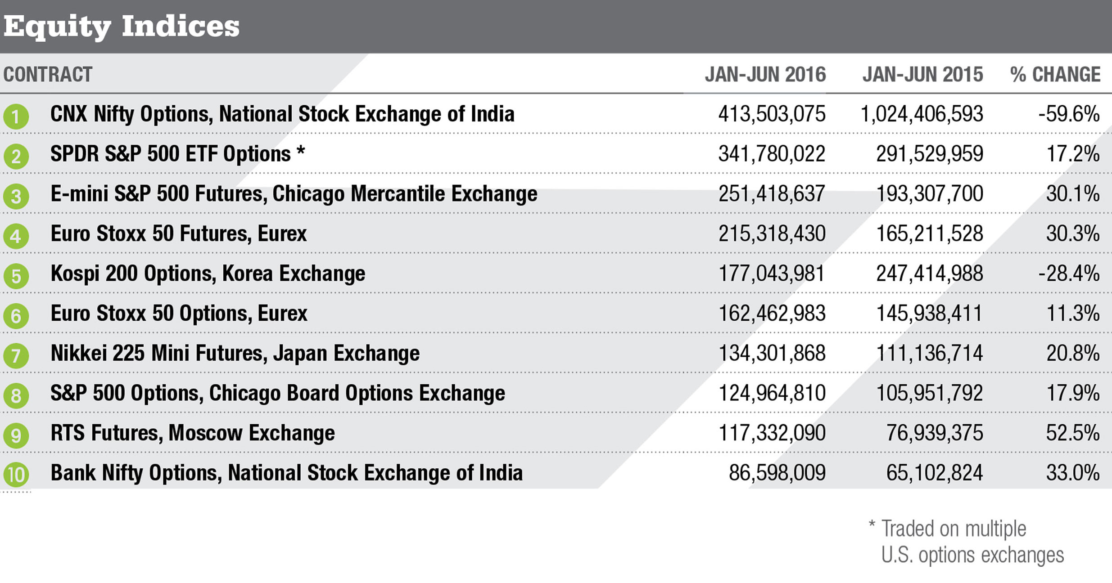
Task: Click the green number 7 rank badge
Action: coord(16,355)
